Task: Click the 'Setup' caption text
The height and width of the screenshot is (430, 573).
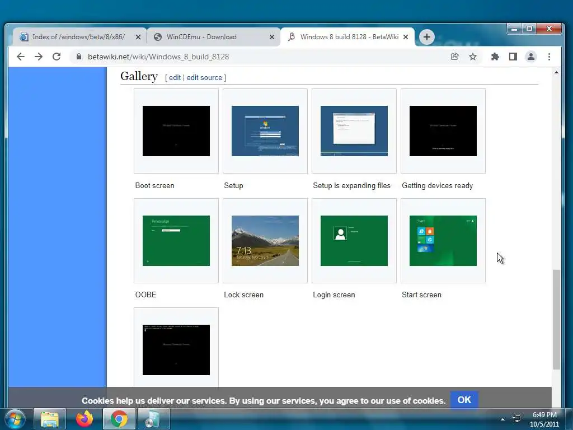Action: [x=233, y=185]
